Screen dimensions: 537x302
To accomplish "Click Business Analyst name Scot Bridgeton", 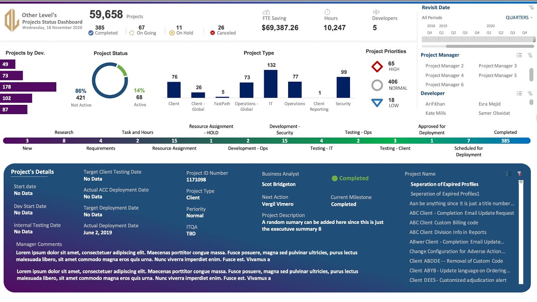I will coord(279,184).
